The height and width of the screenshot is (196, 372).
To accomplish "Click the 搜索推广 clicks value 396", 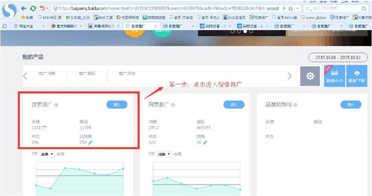I will click(x=35, y=142).
